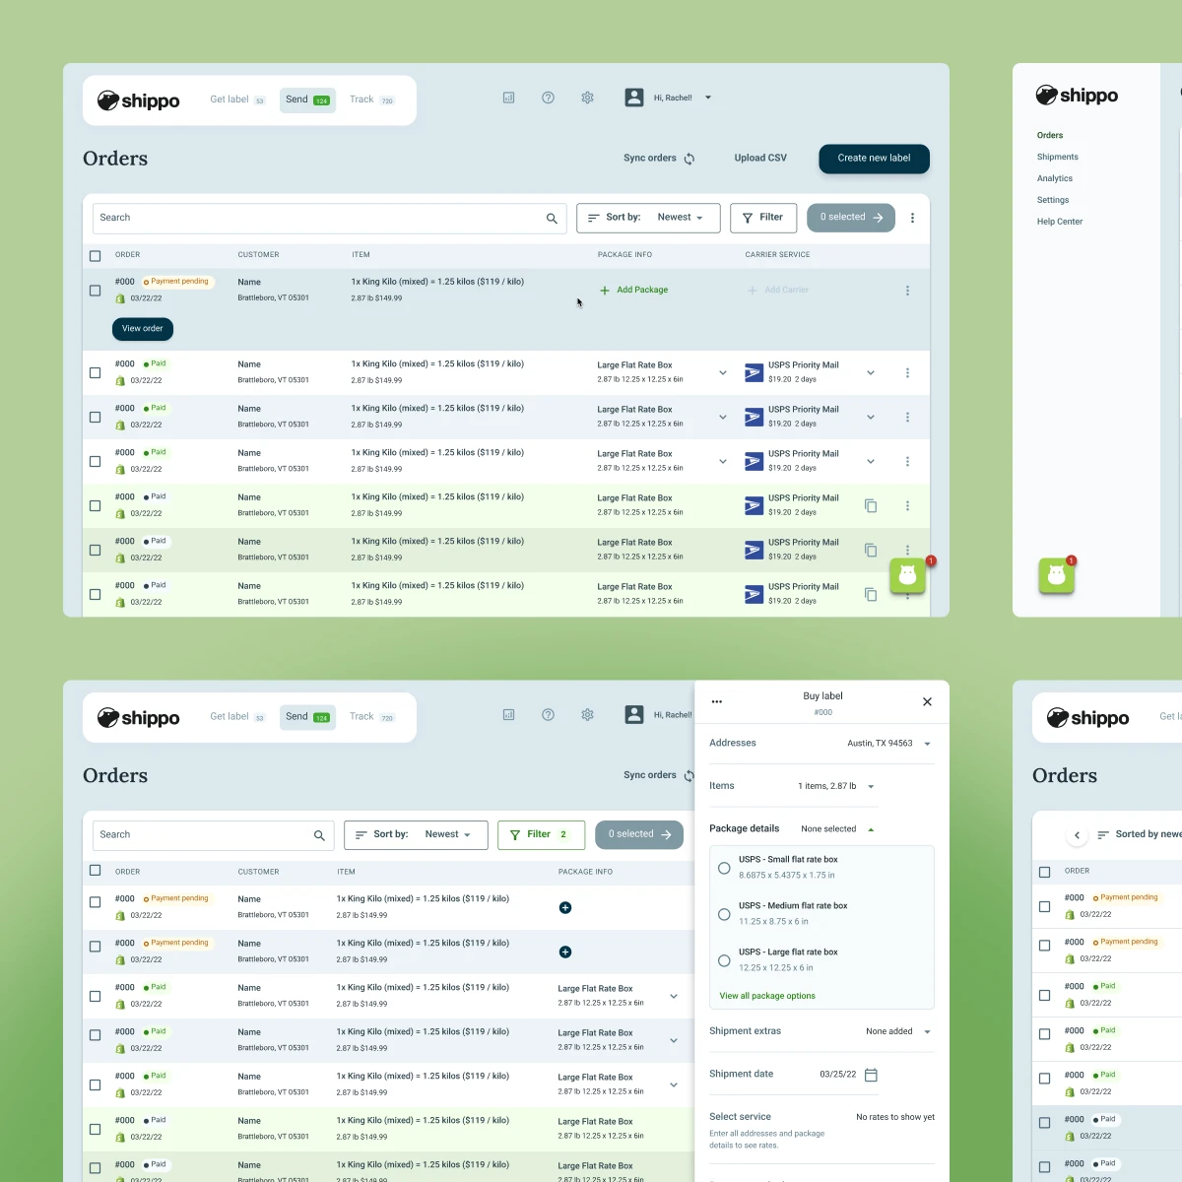Open row kebab menu of top-left Payment pending order
The height and width of the screenshot is (1182, 1182).
[x=907, y=291]
